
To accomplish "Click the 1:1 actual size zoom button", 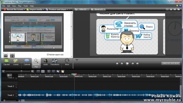I will (6, 56).
